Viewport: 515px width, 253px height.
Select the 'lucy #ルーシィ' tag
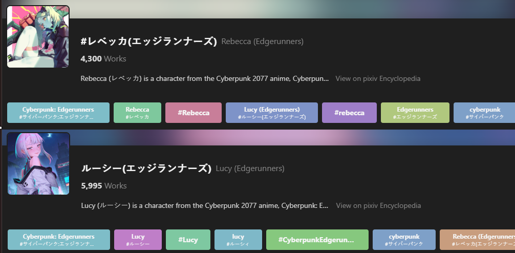tap(238, 240)
